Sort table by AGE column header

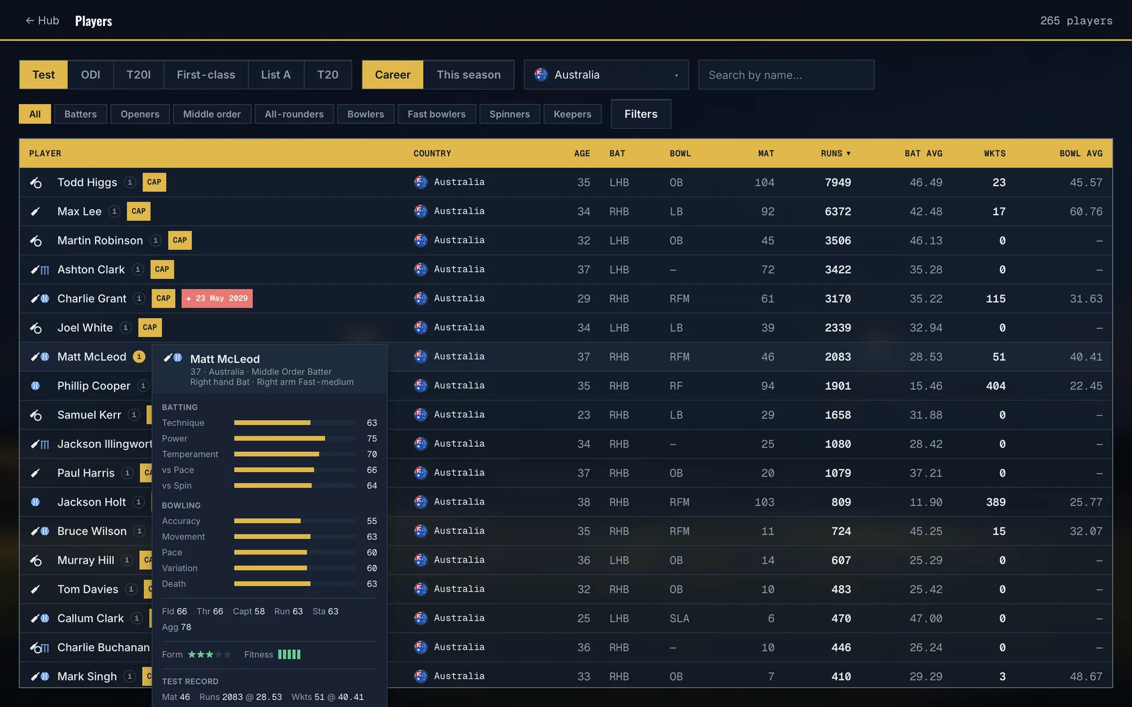tap(582, 153)
